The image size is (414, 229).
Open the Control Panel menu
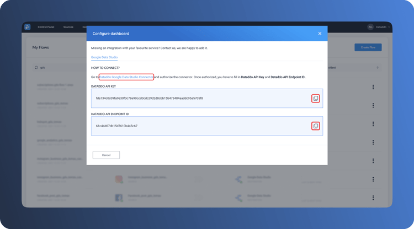[46, 27]
